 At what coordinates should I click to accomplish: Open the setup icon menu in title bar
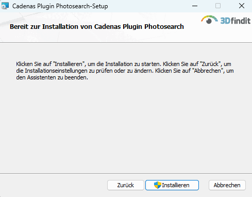pos(5,6)
